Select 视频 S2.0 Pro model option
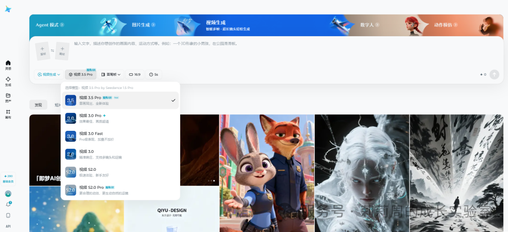Image resolution: width=508 pixels, height=232 pixels. [120, 190]
